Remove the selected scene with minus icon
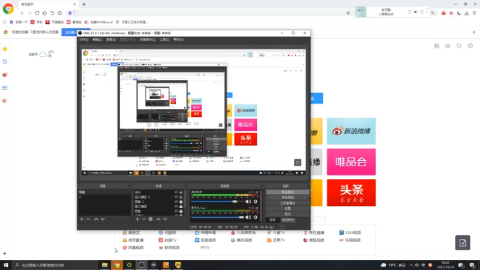The height and width of the screenshot is (270, 480). [88, 219]
